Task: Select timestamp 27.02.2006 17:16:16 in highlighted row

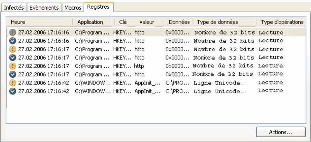Action: [x=44, y=33]
